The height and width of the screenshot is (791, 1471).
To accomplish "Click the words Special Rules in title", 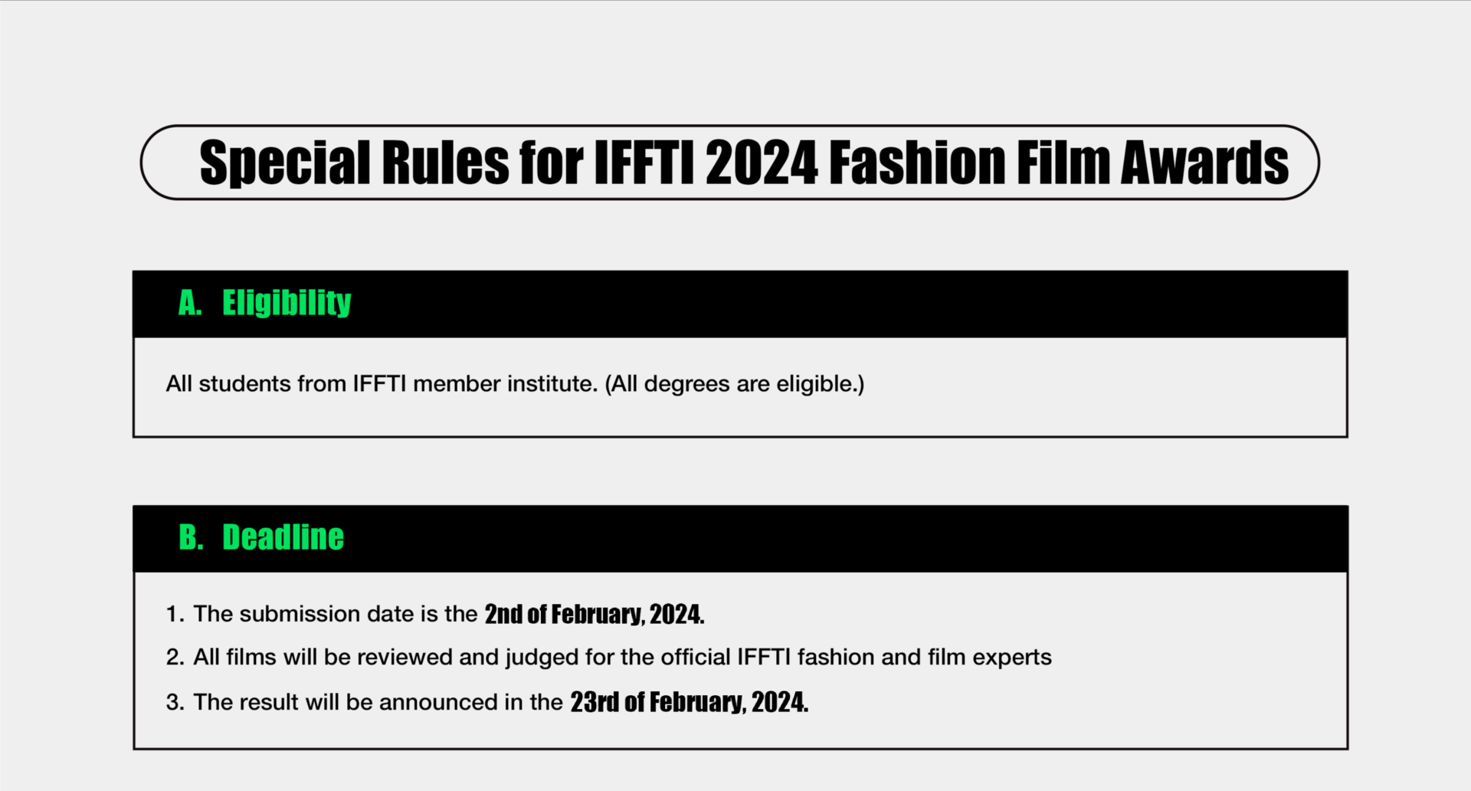I will pos(354,162).
